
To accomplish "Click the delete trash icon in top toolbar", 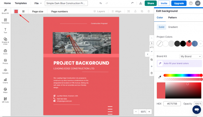I will click(x=149, y=11).
